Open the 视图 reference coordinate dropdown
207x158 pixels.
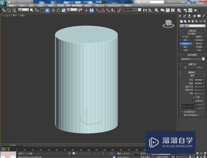(x=72, y=10)
